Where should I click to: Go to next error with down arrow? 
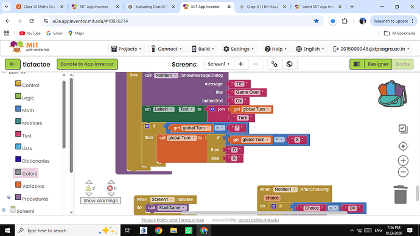pyautogui.click(x=111, y=195)
